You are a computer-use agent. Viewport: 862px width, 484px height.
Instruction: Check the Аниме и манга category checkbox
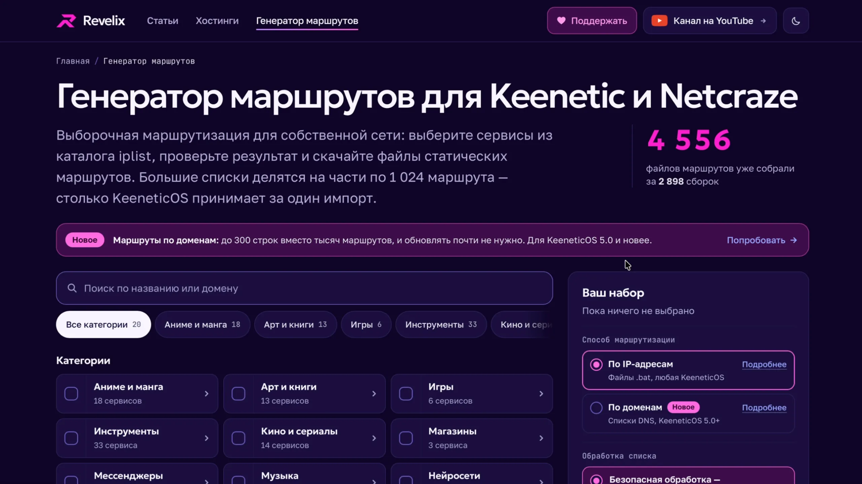point(71,394)
